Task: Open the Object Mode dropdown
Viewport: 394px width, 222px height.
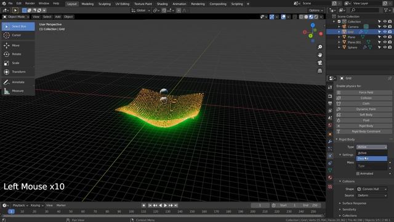Action: coord(16,17)
